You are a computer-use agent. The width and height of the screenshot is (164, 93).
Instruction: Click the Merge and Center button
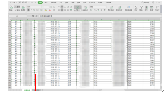point(77,8)
